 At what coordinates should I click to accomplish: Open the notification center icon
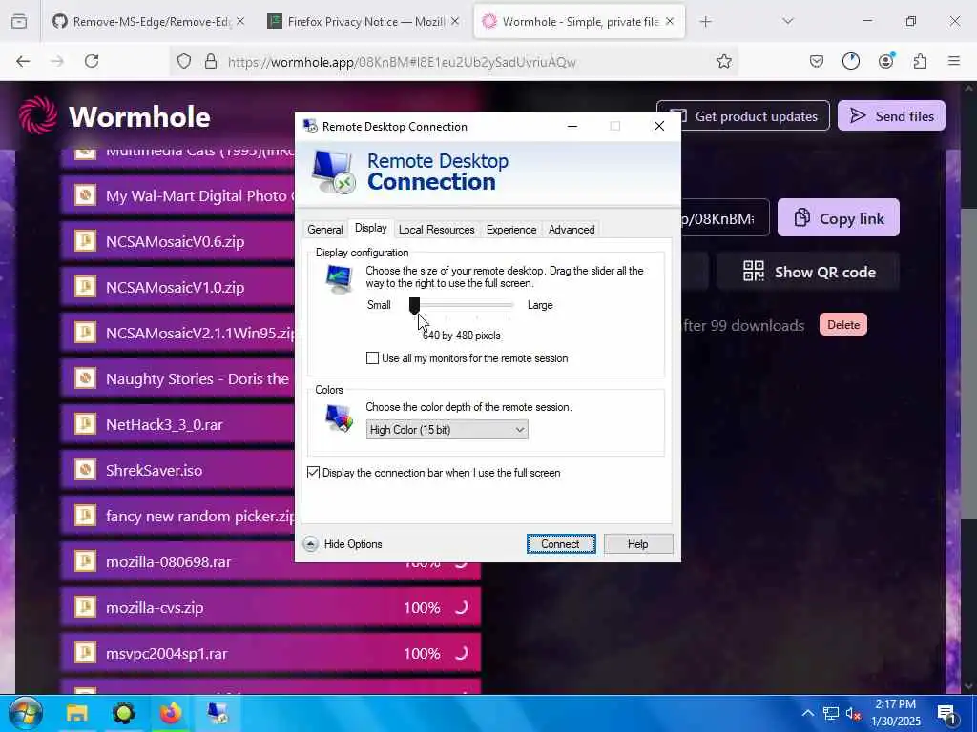coord(946,714)
